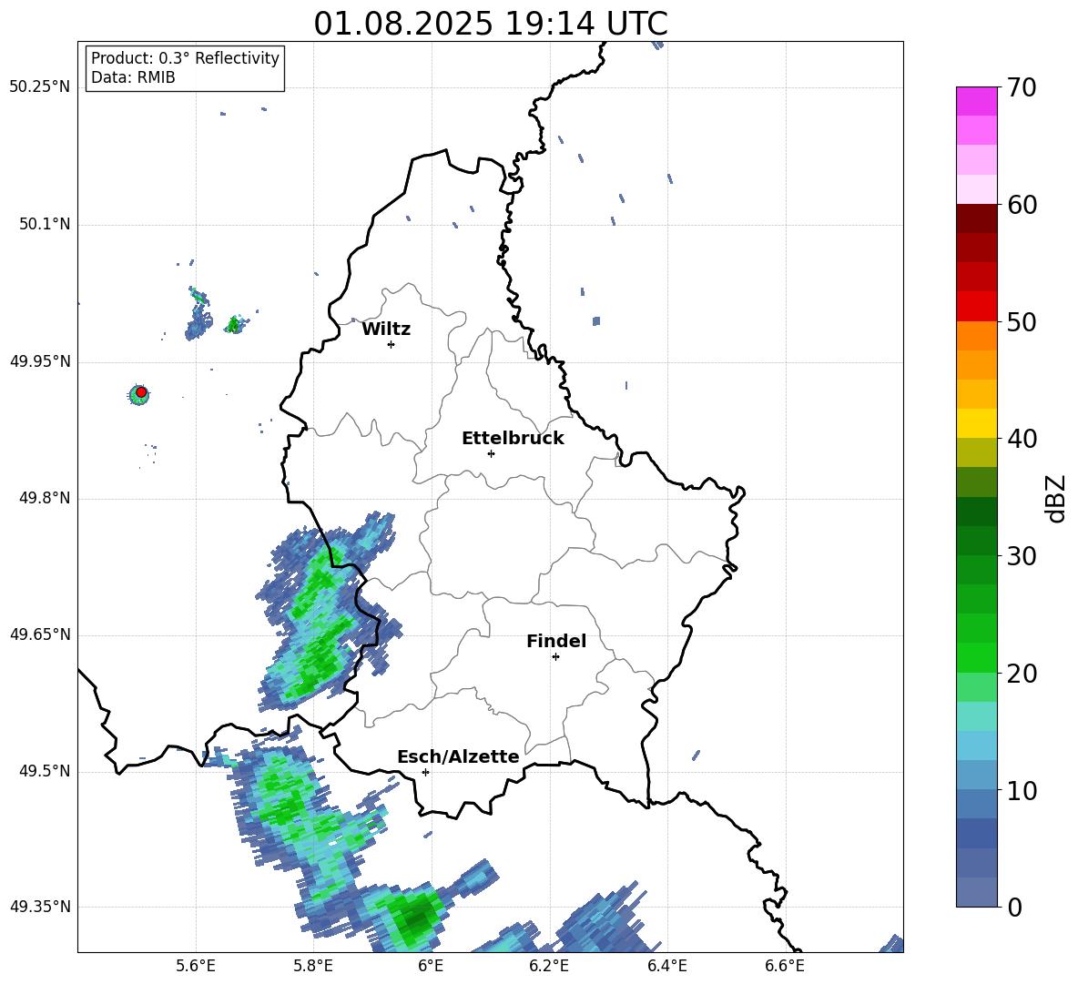
Task: Click the magenta top colorbar segment
Action: click(x=976, y=102)
